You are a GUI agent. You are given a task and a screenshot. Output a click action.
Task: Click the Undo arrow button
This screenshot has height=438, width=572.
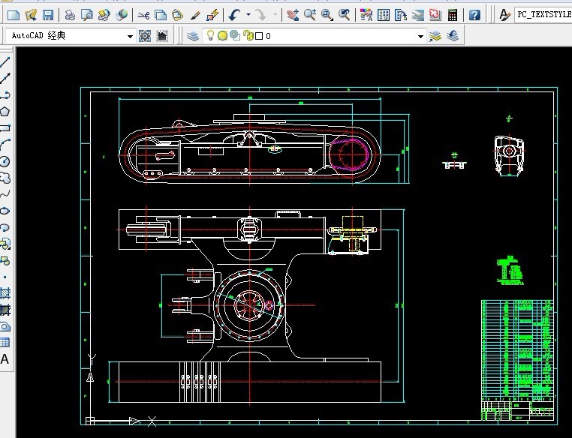[x=235, y=14]
